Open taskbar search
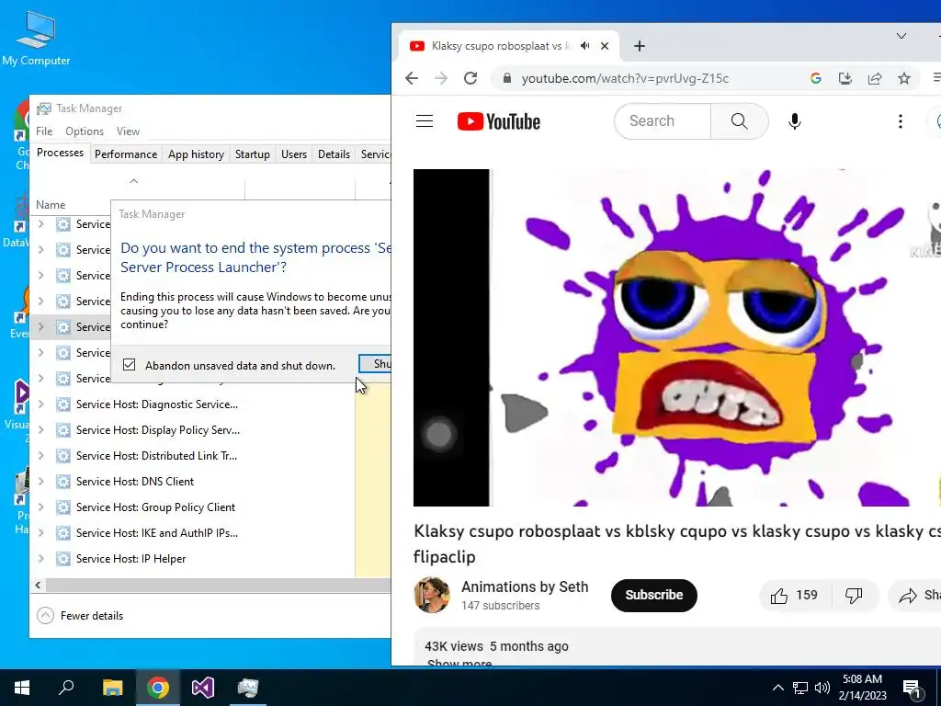The height and width of the screenshot is (706, 941). tap(66, 688)
